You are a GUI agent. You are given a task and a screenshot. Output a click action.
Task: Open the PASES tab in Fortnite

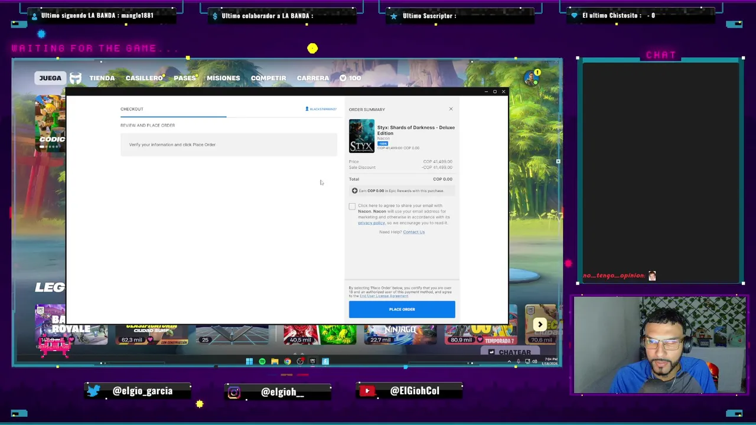(185, 78)
